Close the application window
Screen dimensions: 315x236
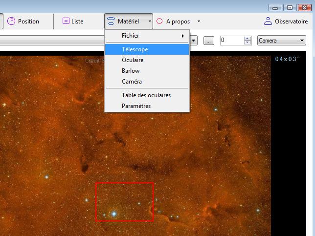[x=305, y=8]
